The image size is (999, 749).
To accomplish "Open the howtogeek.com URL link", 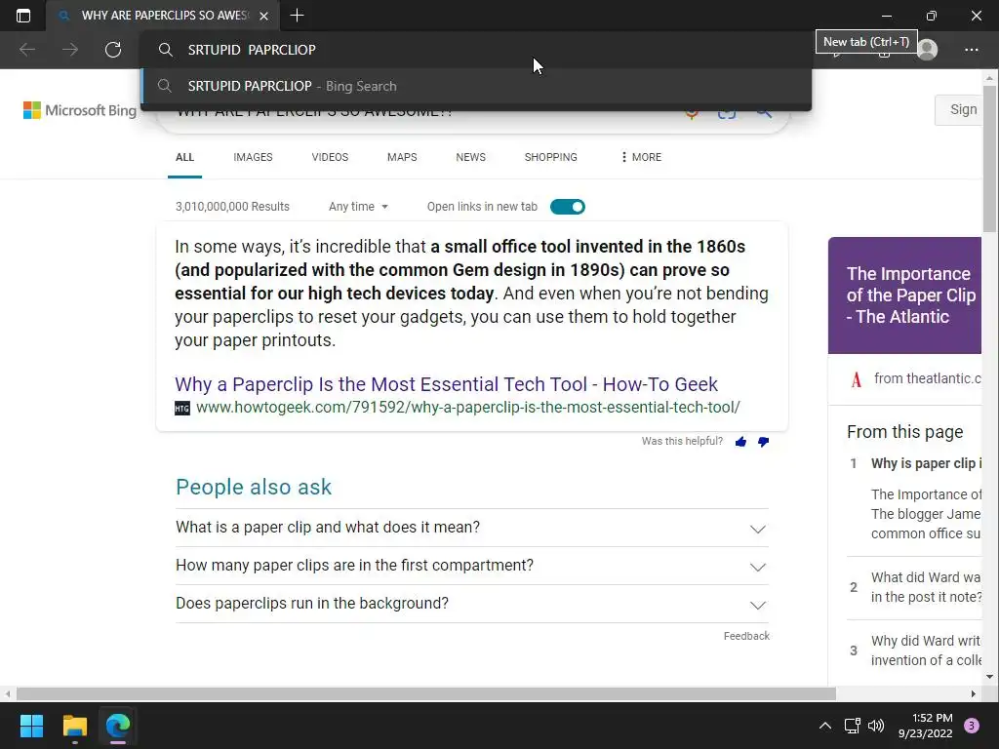I will (467, 408).
